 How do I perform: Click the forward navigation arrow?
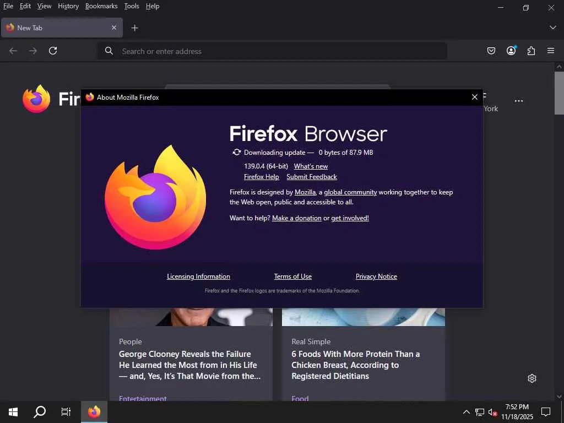coord(32,51)
